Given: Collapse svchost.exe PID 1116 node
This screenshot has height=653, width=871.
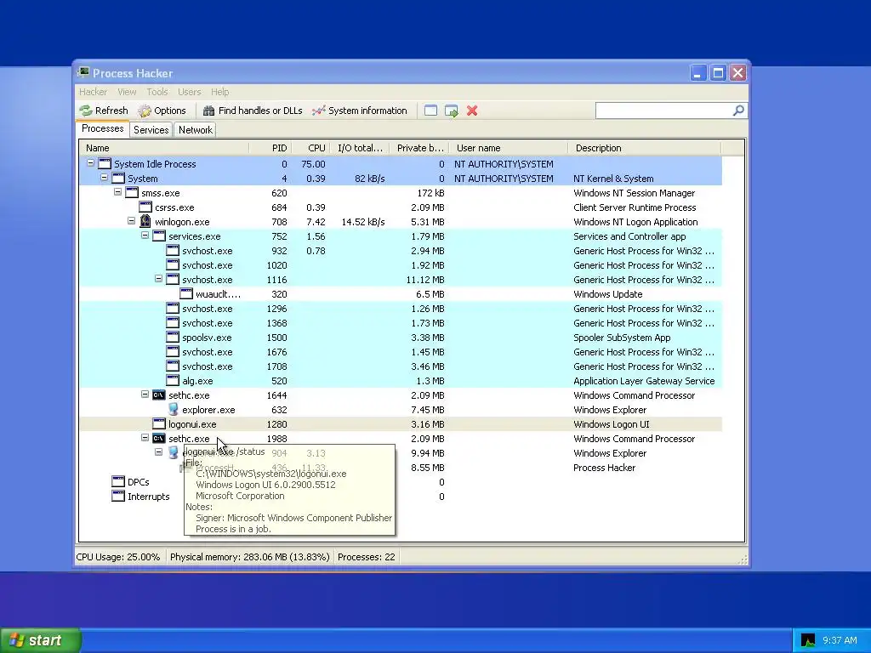Looking at the screenshot, I should (x=158, y=279).
